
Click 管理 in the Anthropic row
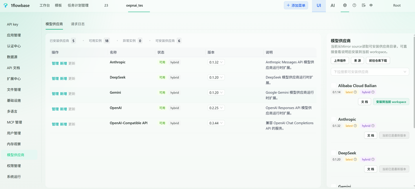click(55, 64)
